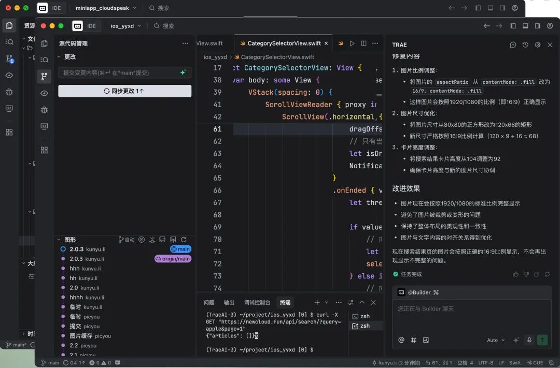Click the 同步更改 sync button
The width and height of the screenshot is (560, 368).
click(x=124, y=91)
